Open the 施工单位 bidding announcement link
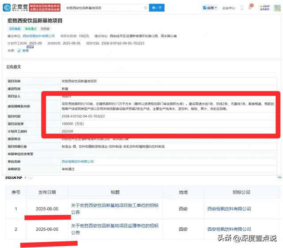Screen dimensions: 283x248 (x=115, y=209)
